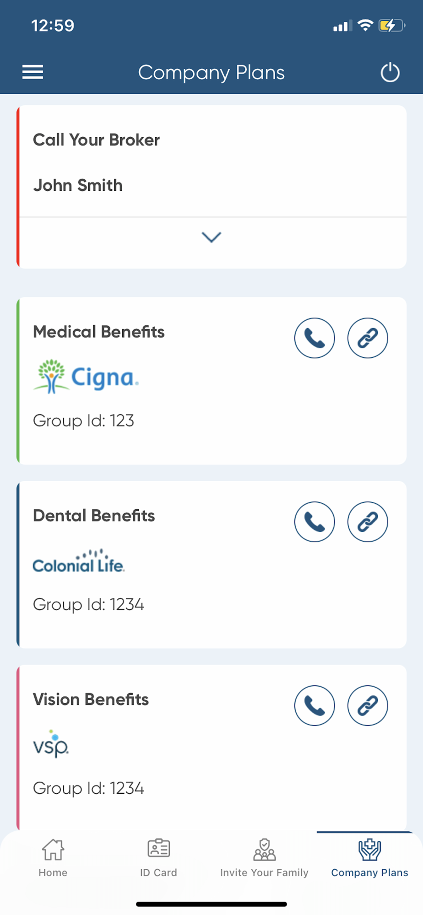Expand the Call Your Broker card
Viewport: 423px width, 915px height.
pyautogui.click(x=211, y=237)
